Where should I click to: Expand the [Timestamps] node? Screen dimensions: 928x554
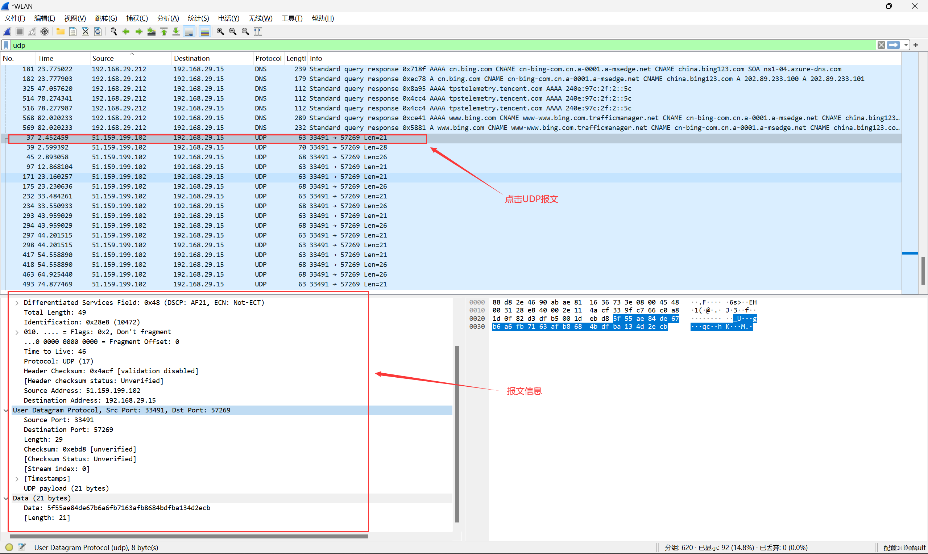coord(17,479)
